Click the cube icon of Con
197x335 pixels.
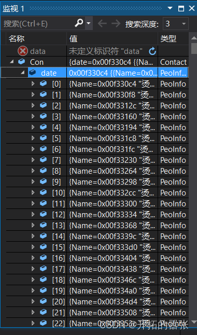point(22,62)
